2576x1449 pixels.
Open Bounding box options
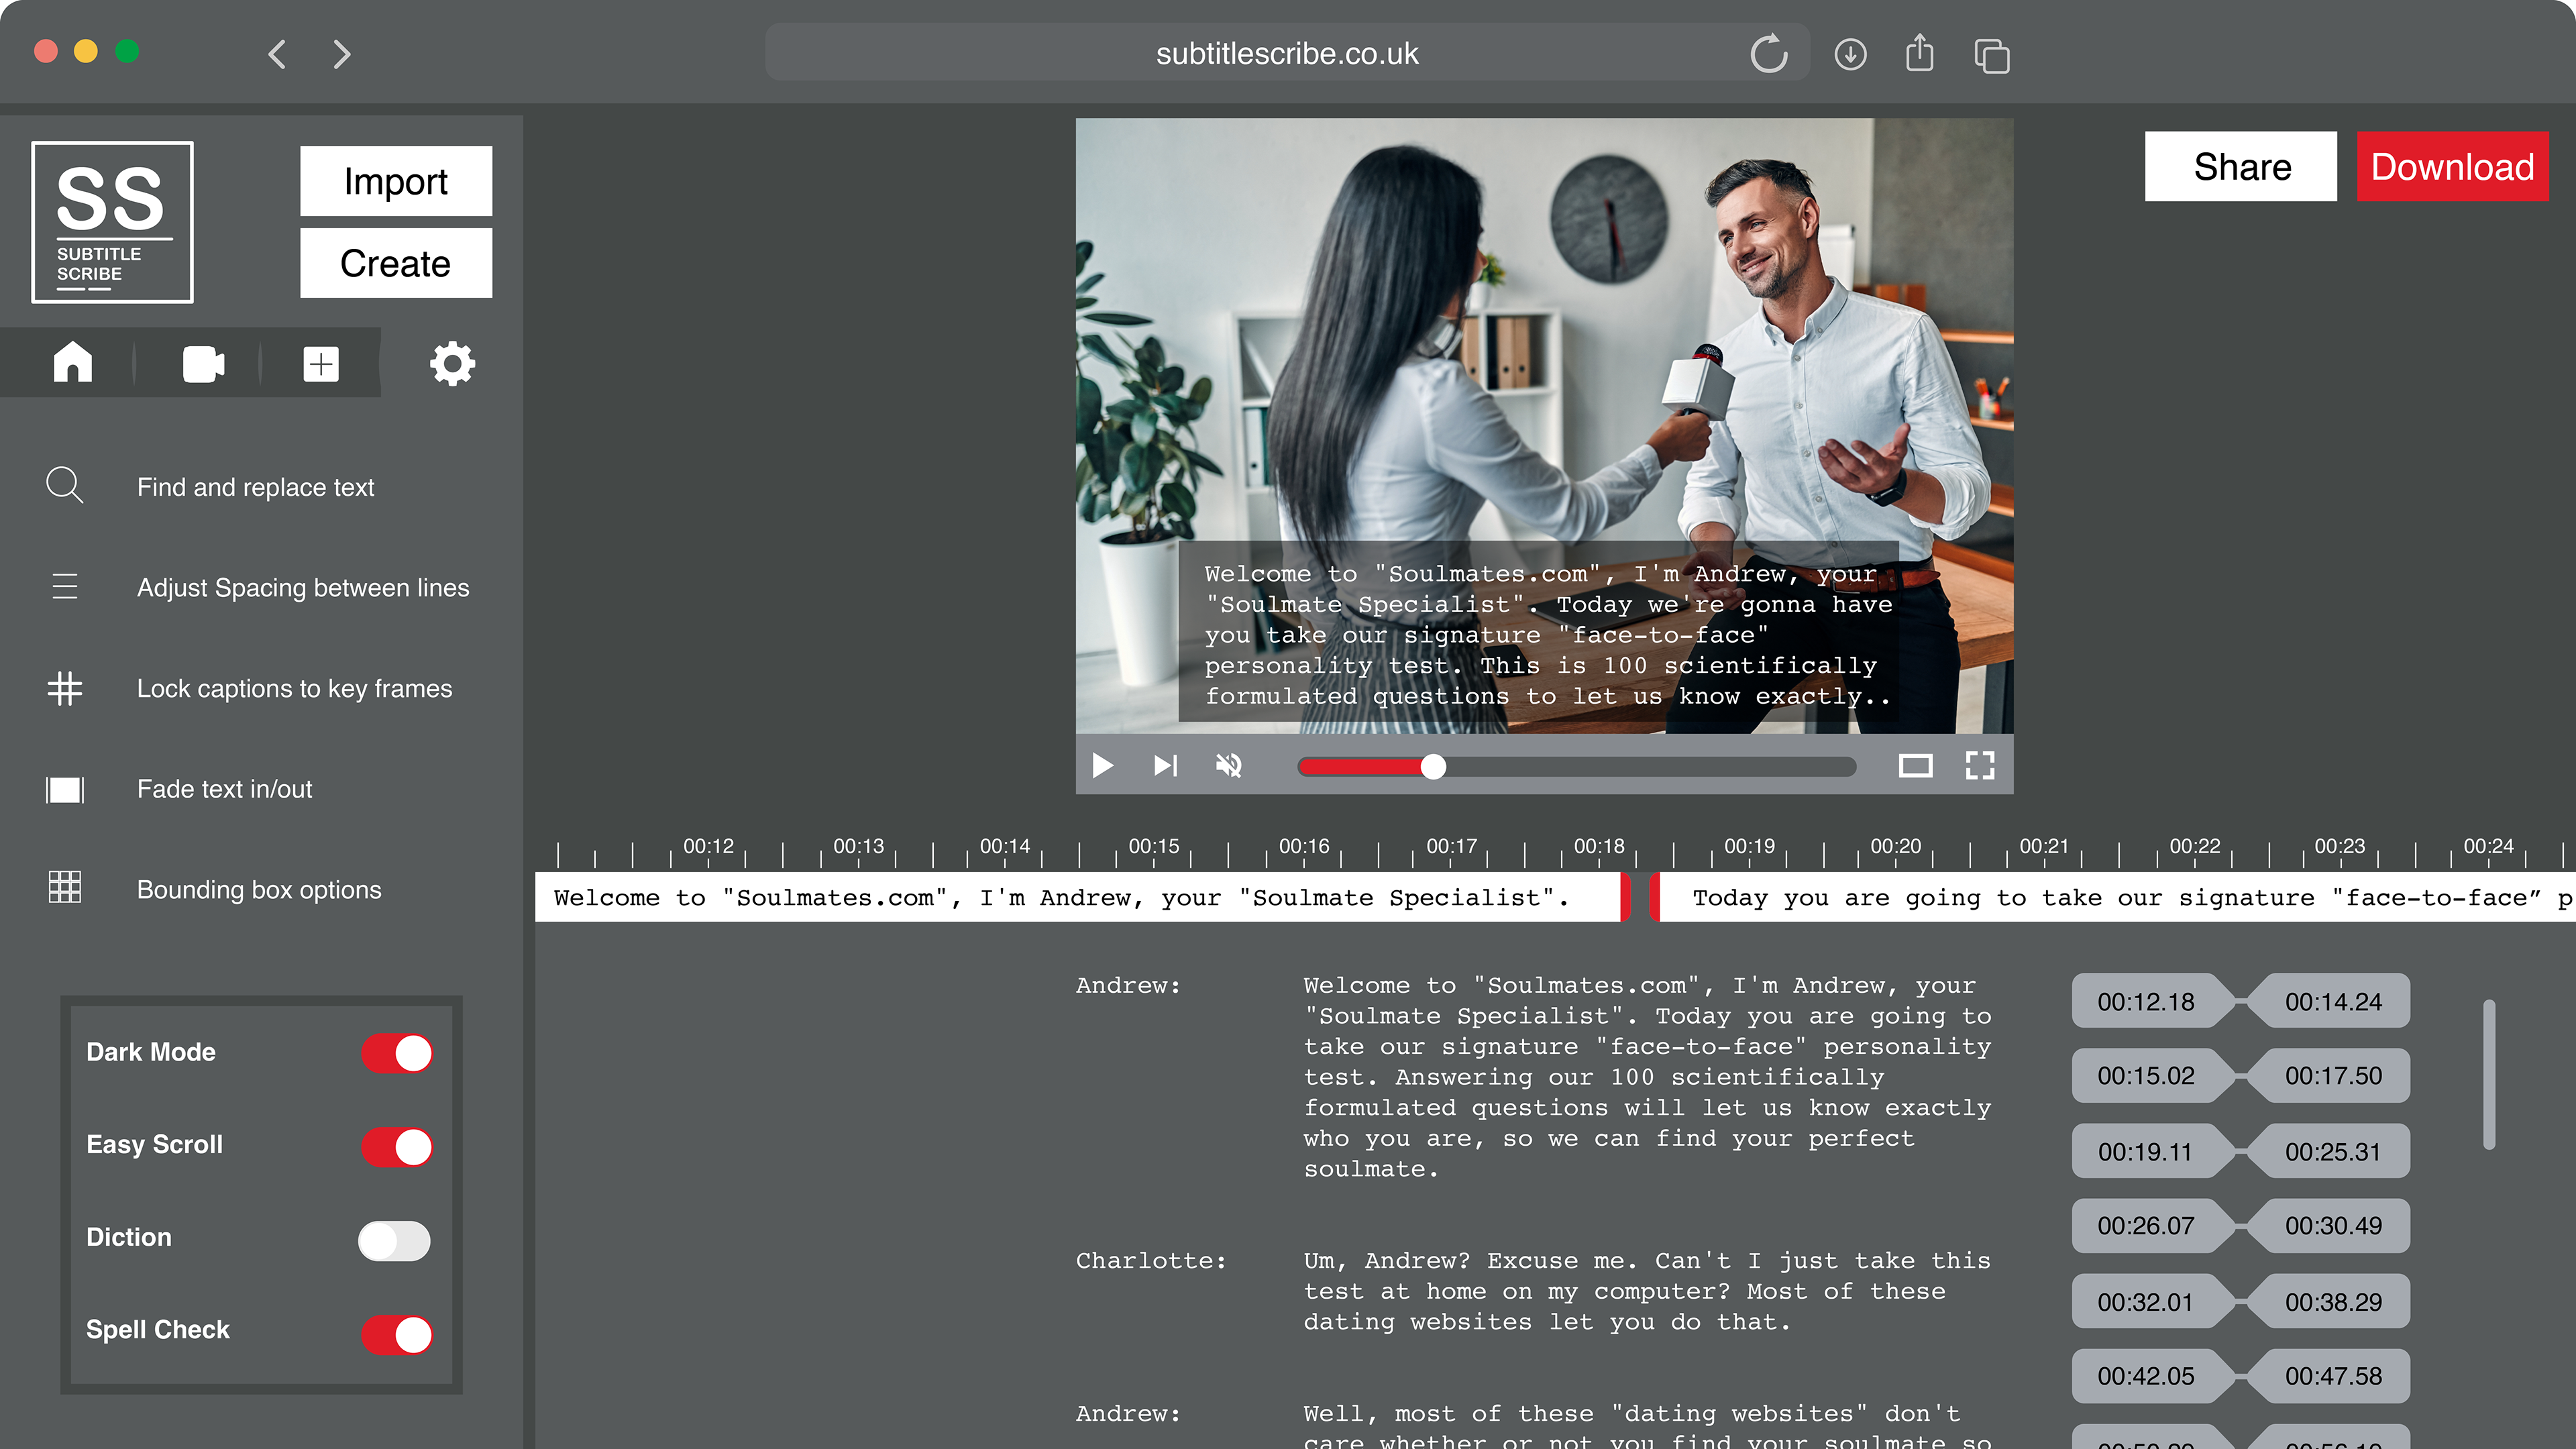tap(258, 889)
